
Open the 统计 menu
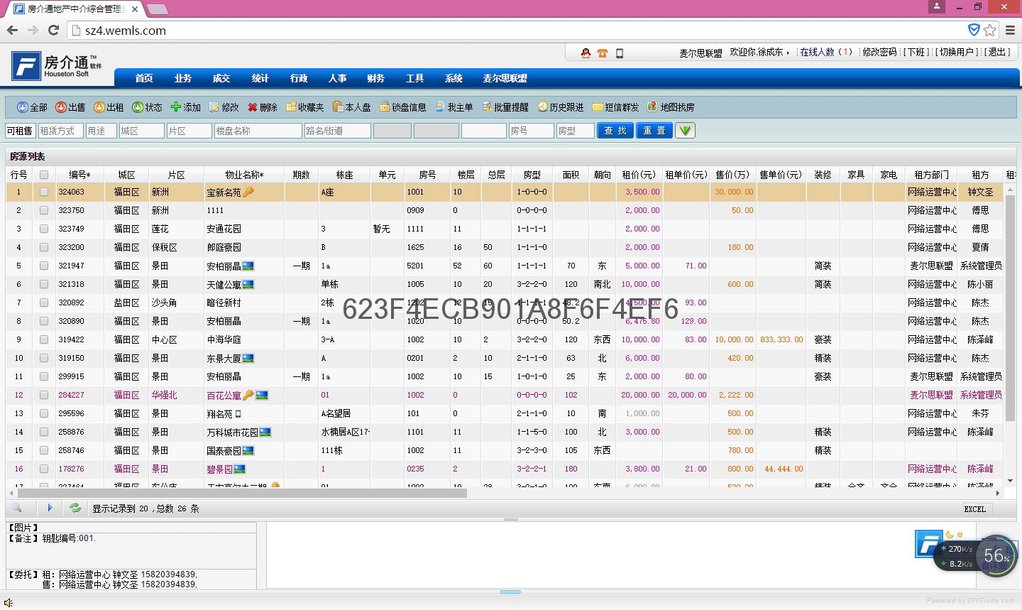click(260, 78)
